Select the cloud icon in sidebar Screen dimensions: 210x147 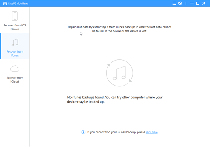tap(15, 69)
